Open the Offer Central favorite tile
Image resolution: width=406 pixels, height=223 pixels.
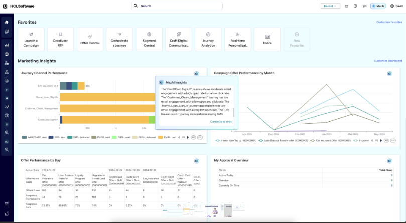pos(90,39)
